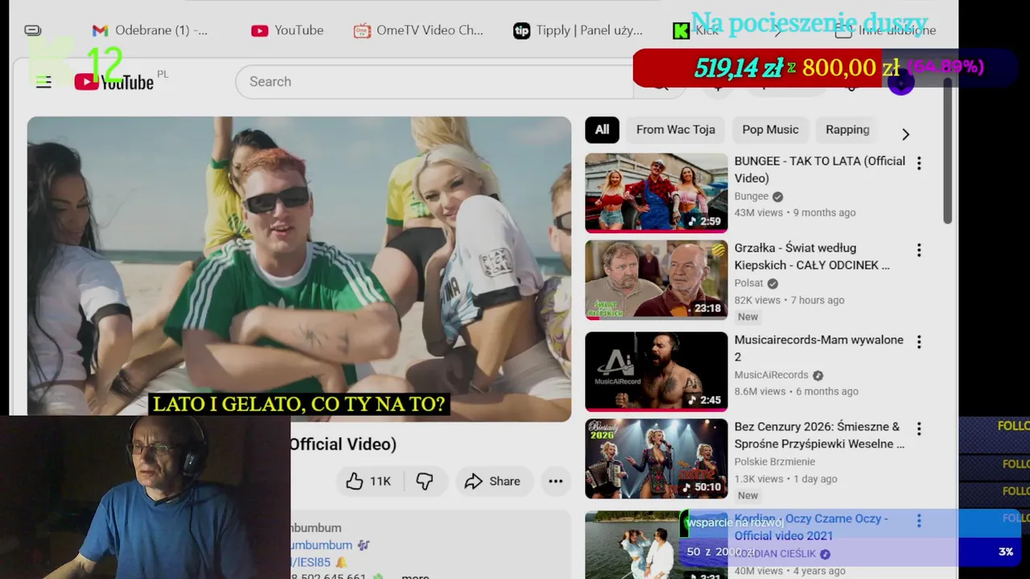Click "8.6M views • 6 months ago" text

796,392
